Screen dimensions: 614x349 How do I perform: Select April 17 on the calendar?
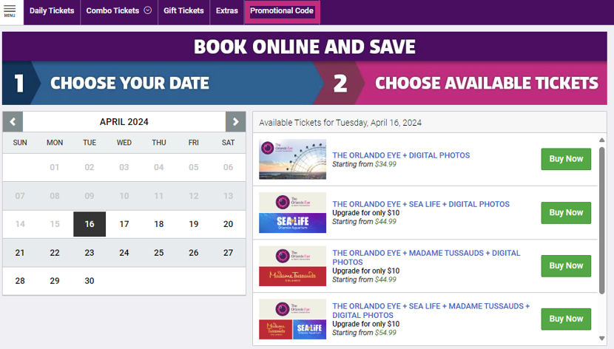[124, 224]
